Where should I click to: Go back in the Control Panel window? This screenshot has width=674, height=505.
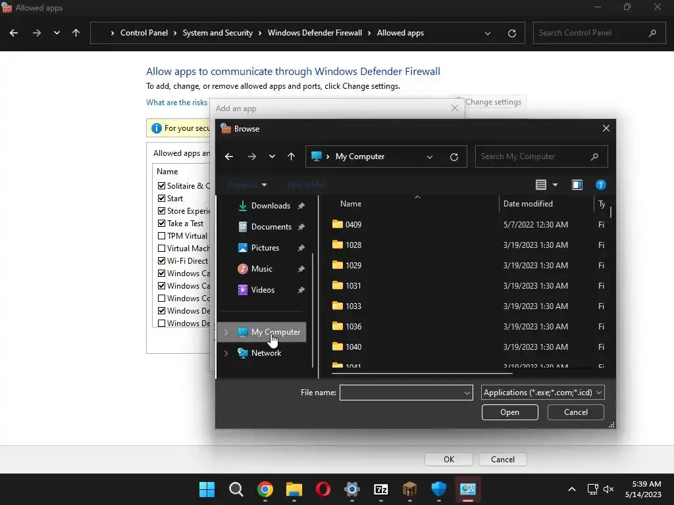[x=14, y=33]
